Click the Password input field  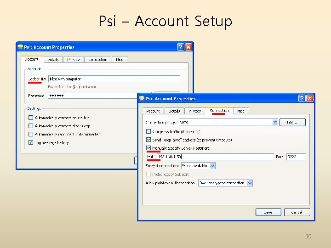tap(92, 96)
